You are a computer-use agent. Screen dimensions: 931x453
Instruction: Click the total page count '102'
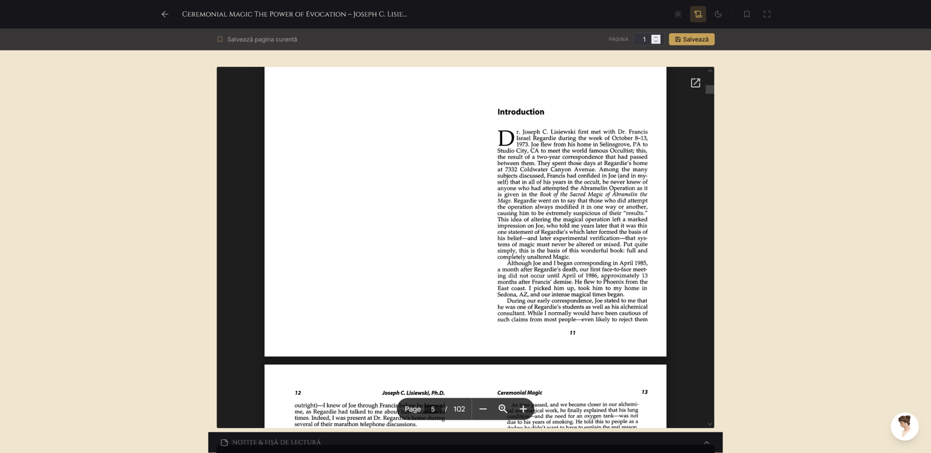click(x=459, y=409)
